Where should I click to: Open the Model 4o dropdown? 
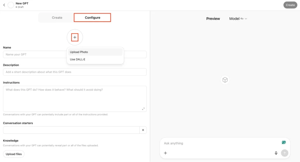238,18
